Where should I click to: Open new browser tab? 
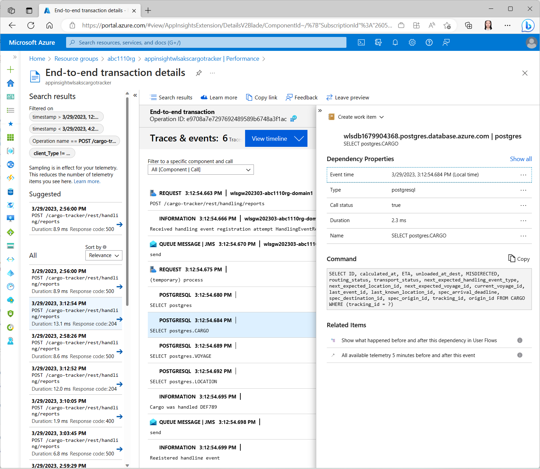pos(148,11)
